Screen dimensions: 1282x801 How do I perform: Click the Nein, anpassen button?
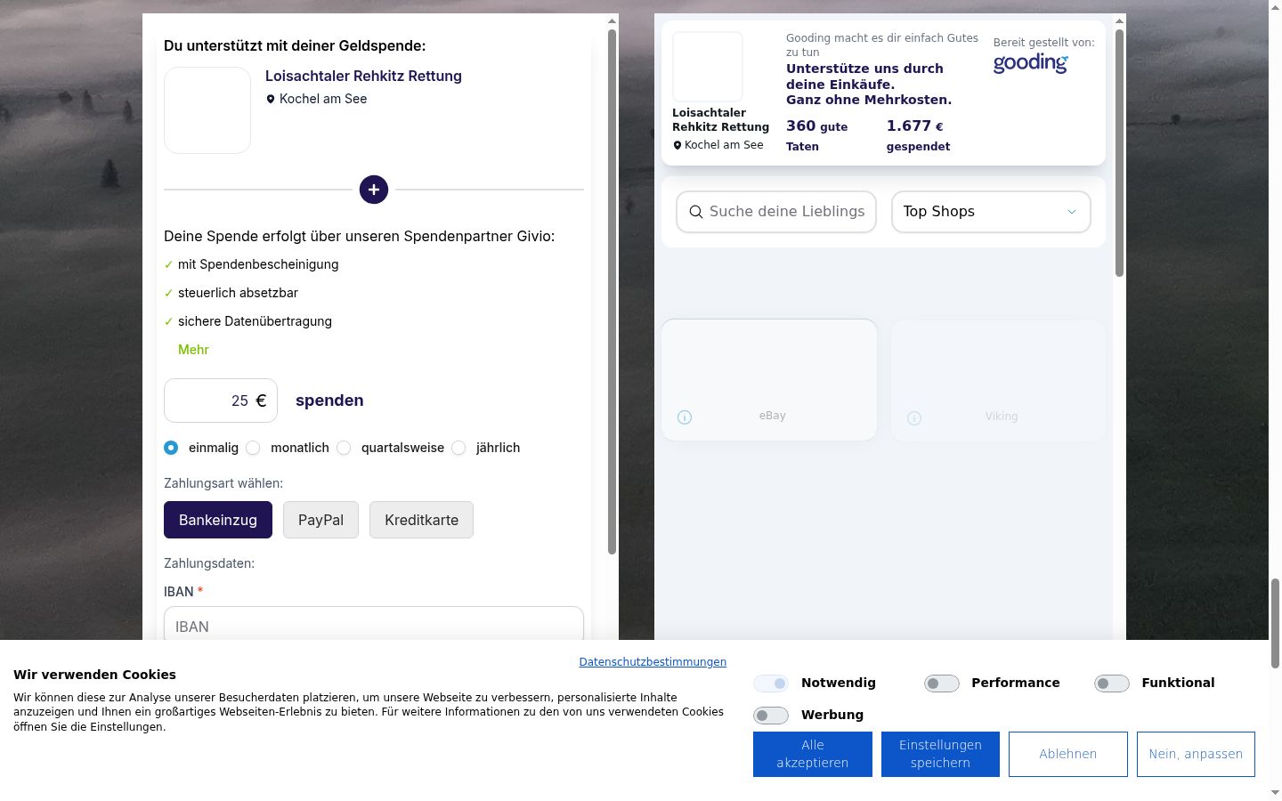pyautogui.click(x=1196, y=754)
